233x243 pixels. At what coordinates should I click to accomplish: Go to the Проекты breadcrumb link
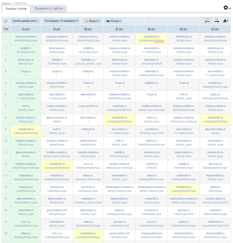6,3
